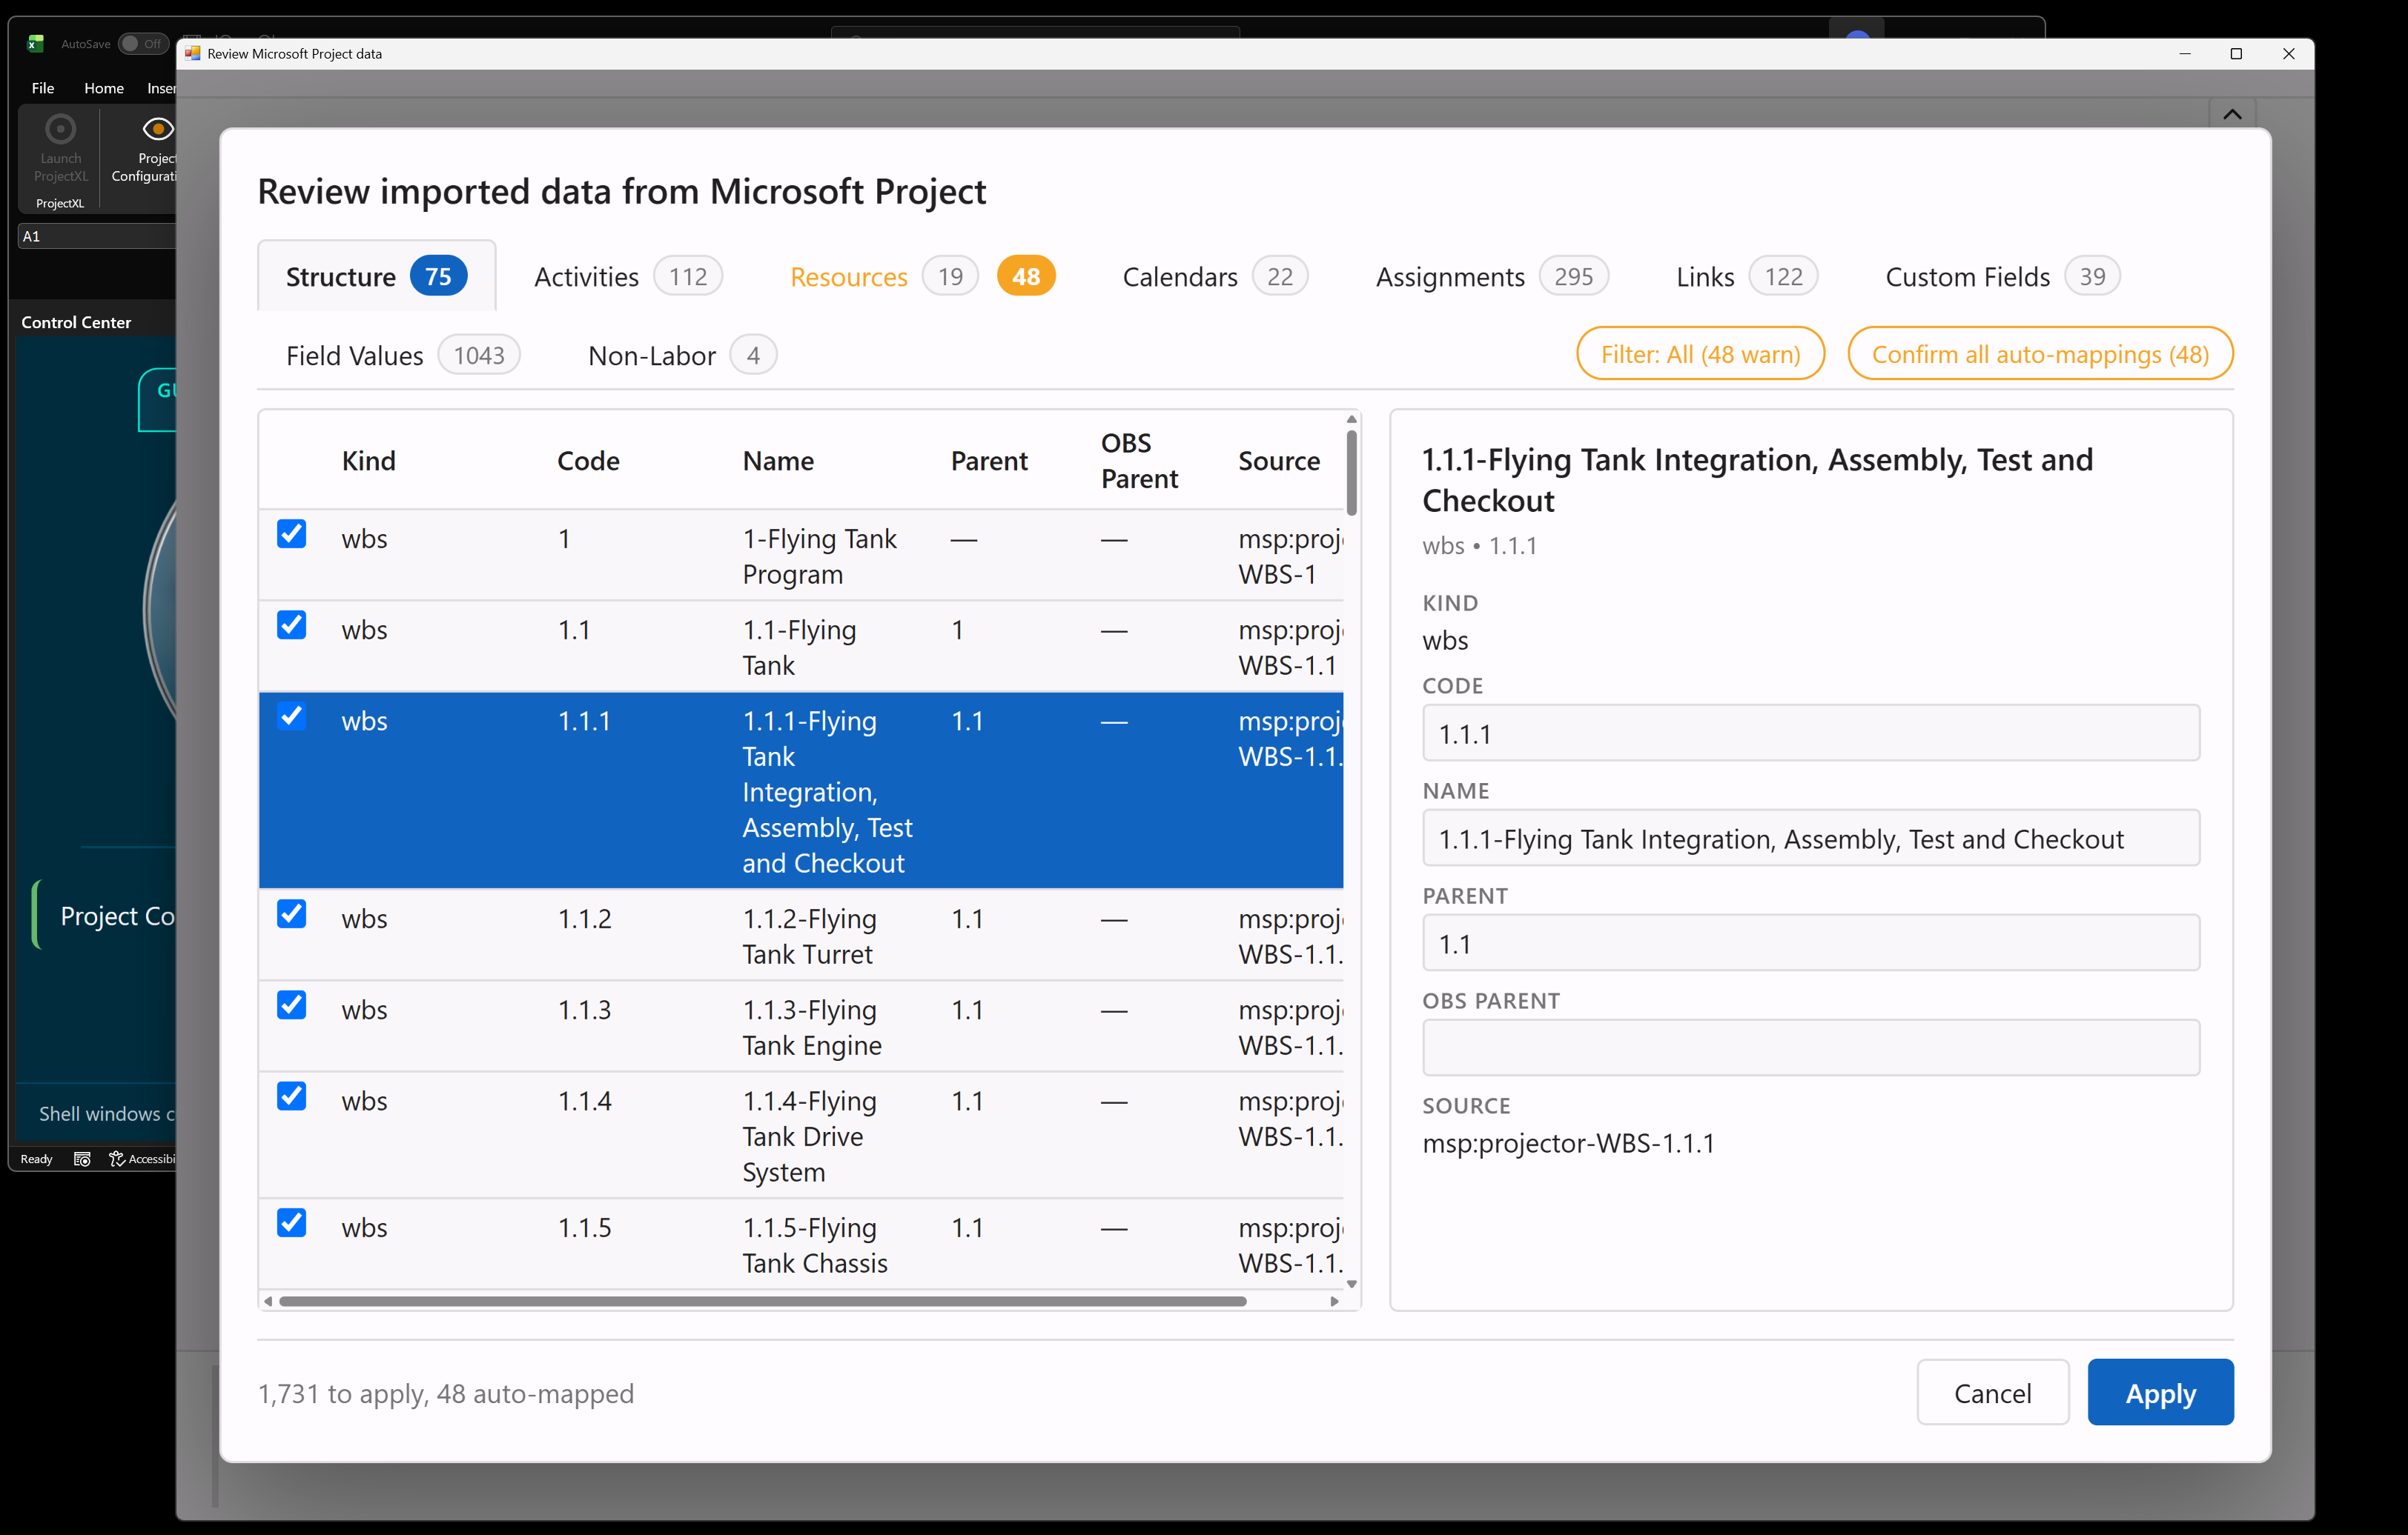Screen dimensions: 2408x1535
Task: Select the Structure tab
Action: click(376, 277)
